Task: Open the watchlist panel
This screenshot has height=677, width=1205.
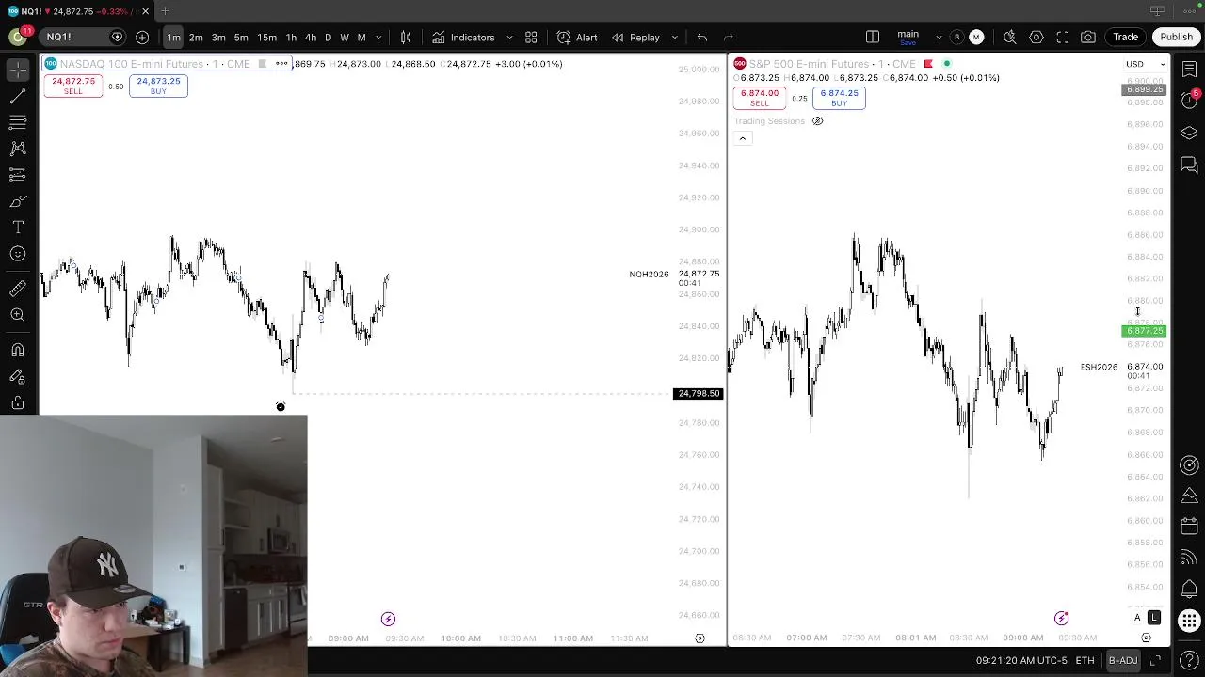Action: tap(1189, 71)
